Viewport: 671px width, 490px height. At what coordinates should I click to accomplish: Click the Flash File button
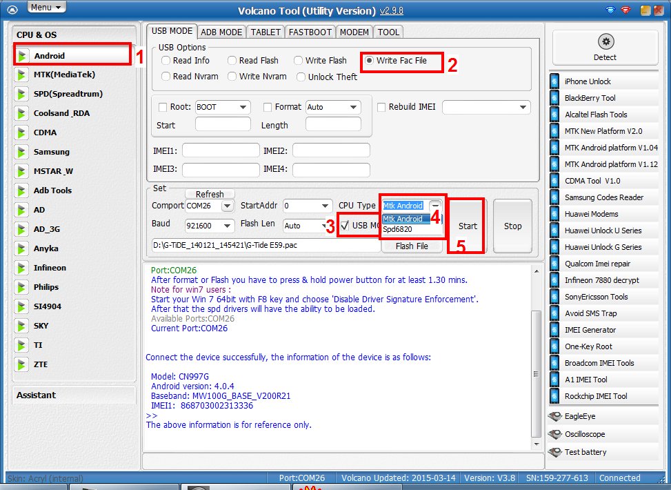click(x=412, y=246)
